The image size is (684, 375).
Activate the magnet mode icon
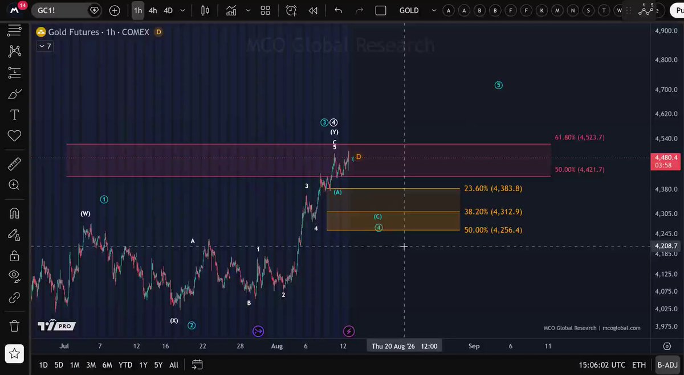pos(14,213)
